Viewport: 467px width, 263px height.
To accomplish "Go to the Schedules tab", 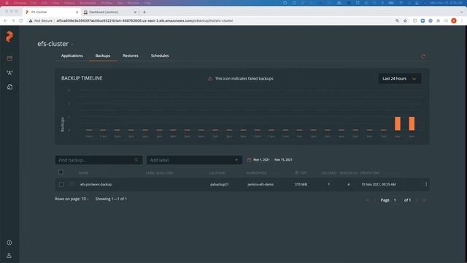I will click(x=160, y=56).
